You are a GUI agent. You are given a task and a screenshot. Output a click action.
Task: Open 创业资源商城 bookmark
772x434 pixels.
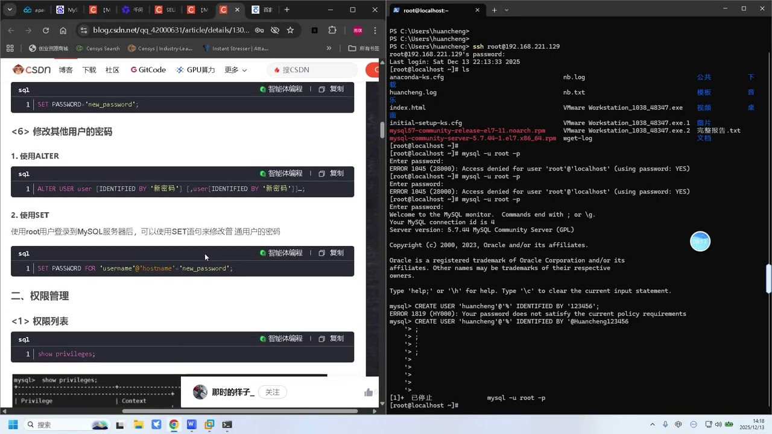point(49,48)
